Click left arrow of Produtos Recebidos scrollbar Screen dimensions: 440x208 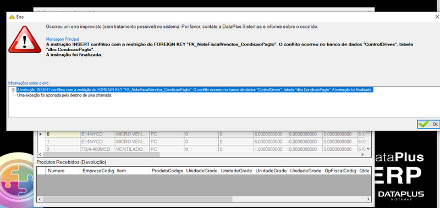[x=40, y=199]
